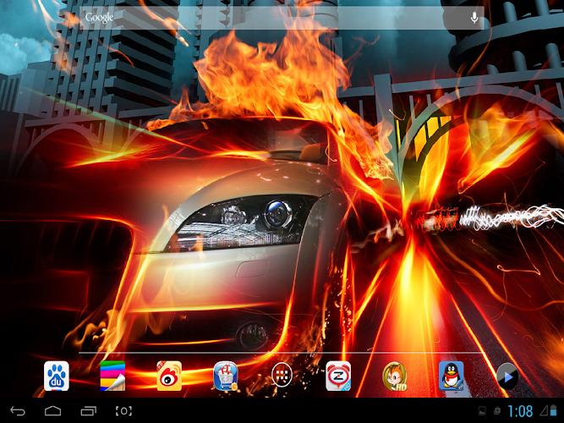The image size is (564, 423).
Task: Tap the Back navigation button
Action: pyautogui.click(x=18, y=411)
